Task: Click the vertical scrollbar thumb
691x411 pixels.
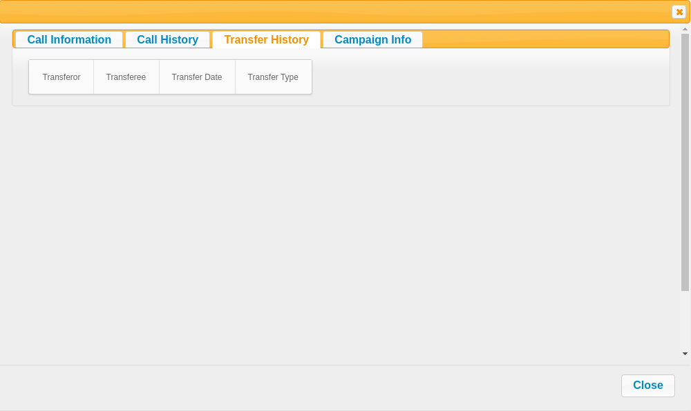Action: click(685, 162)
